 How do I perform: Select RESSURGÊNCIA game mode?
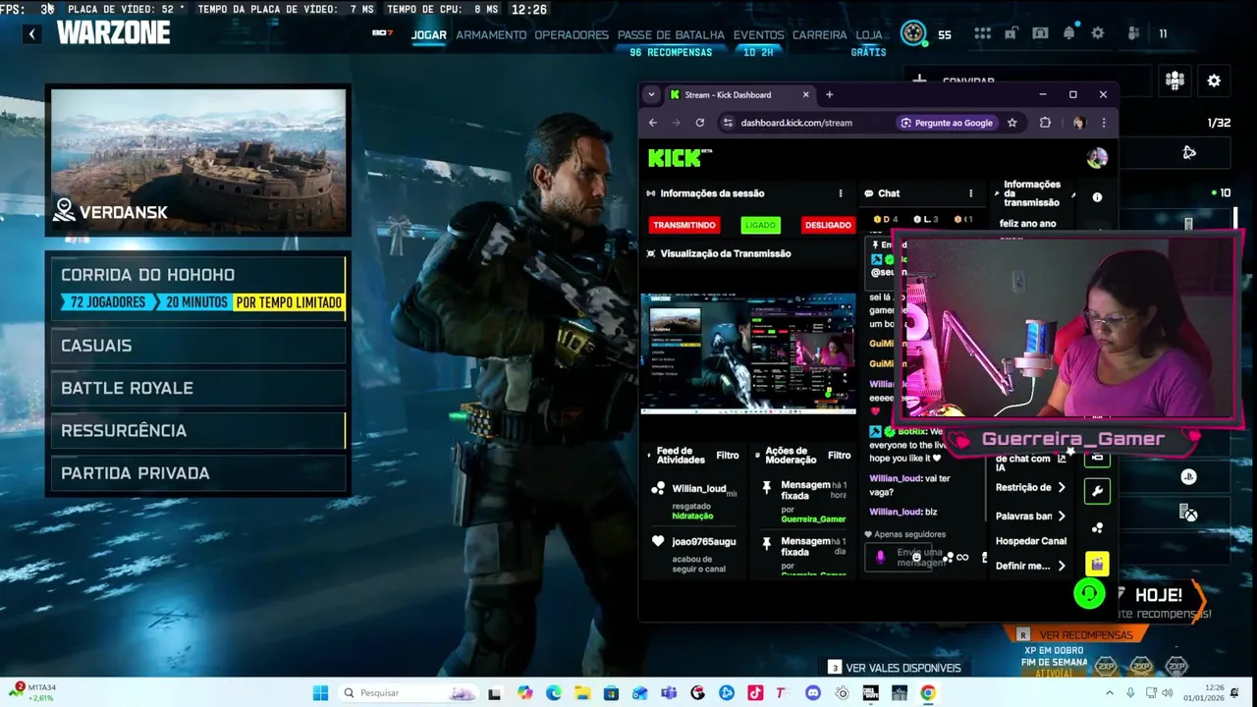point(198,430)
